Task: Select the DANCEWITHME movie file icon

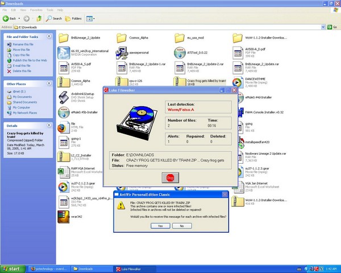Action: pos(238,82)
